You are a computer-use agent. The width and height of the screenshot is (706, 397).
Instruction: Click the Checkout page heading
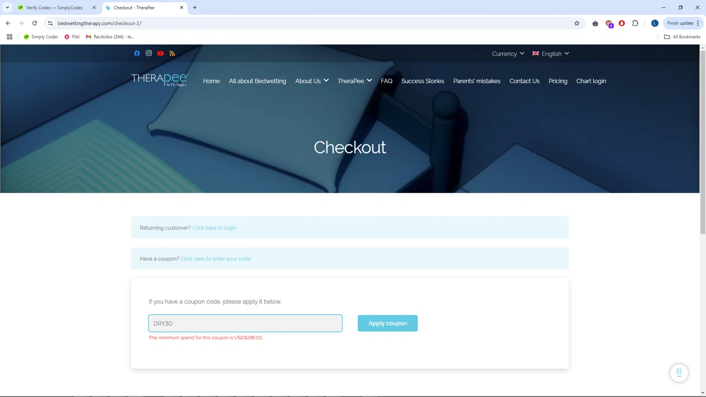[x=350, y=147]
